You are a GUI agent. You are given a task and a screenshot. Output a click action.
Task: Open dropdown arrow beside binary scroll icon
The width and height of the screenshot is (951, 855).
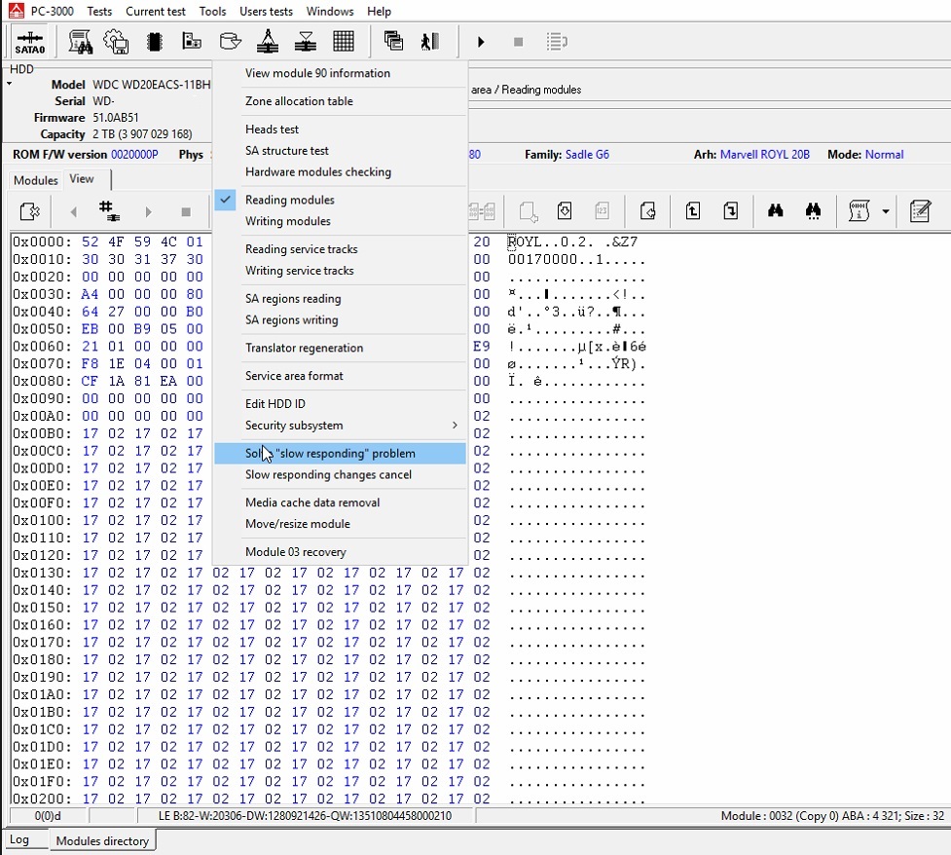[x=886, y=211]
